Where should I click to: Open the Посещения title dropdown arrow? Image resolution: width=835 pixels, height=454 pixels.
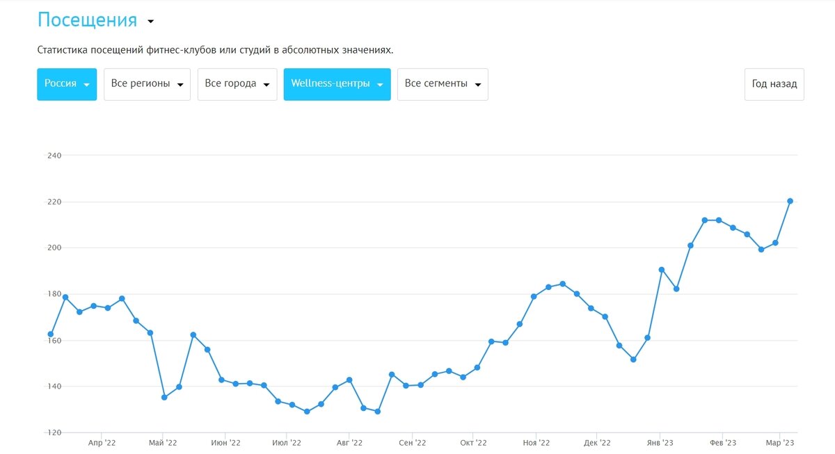pyautogui.click(x=150, y=22)
